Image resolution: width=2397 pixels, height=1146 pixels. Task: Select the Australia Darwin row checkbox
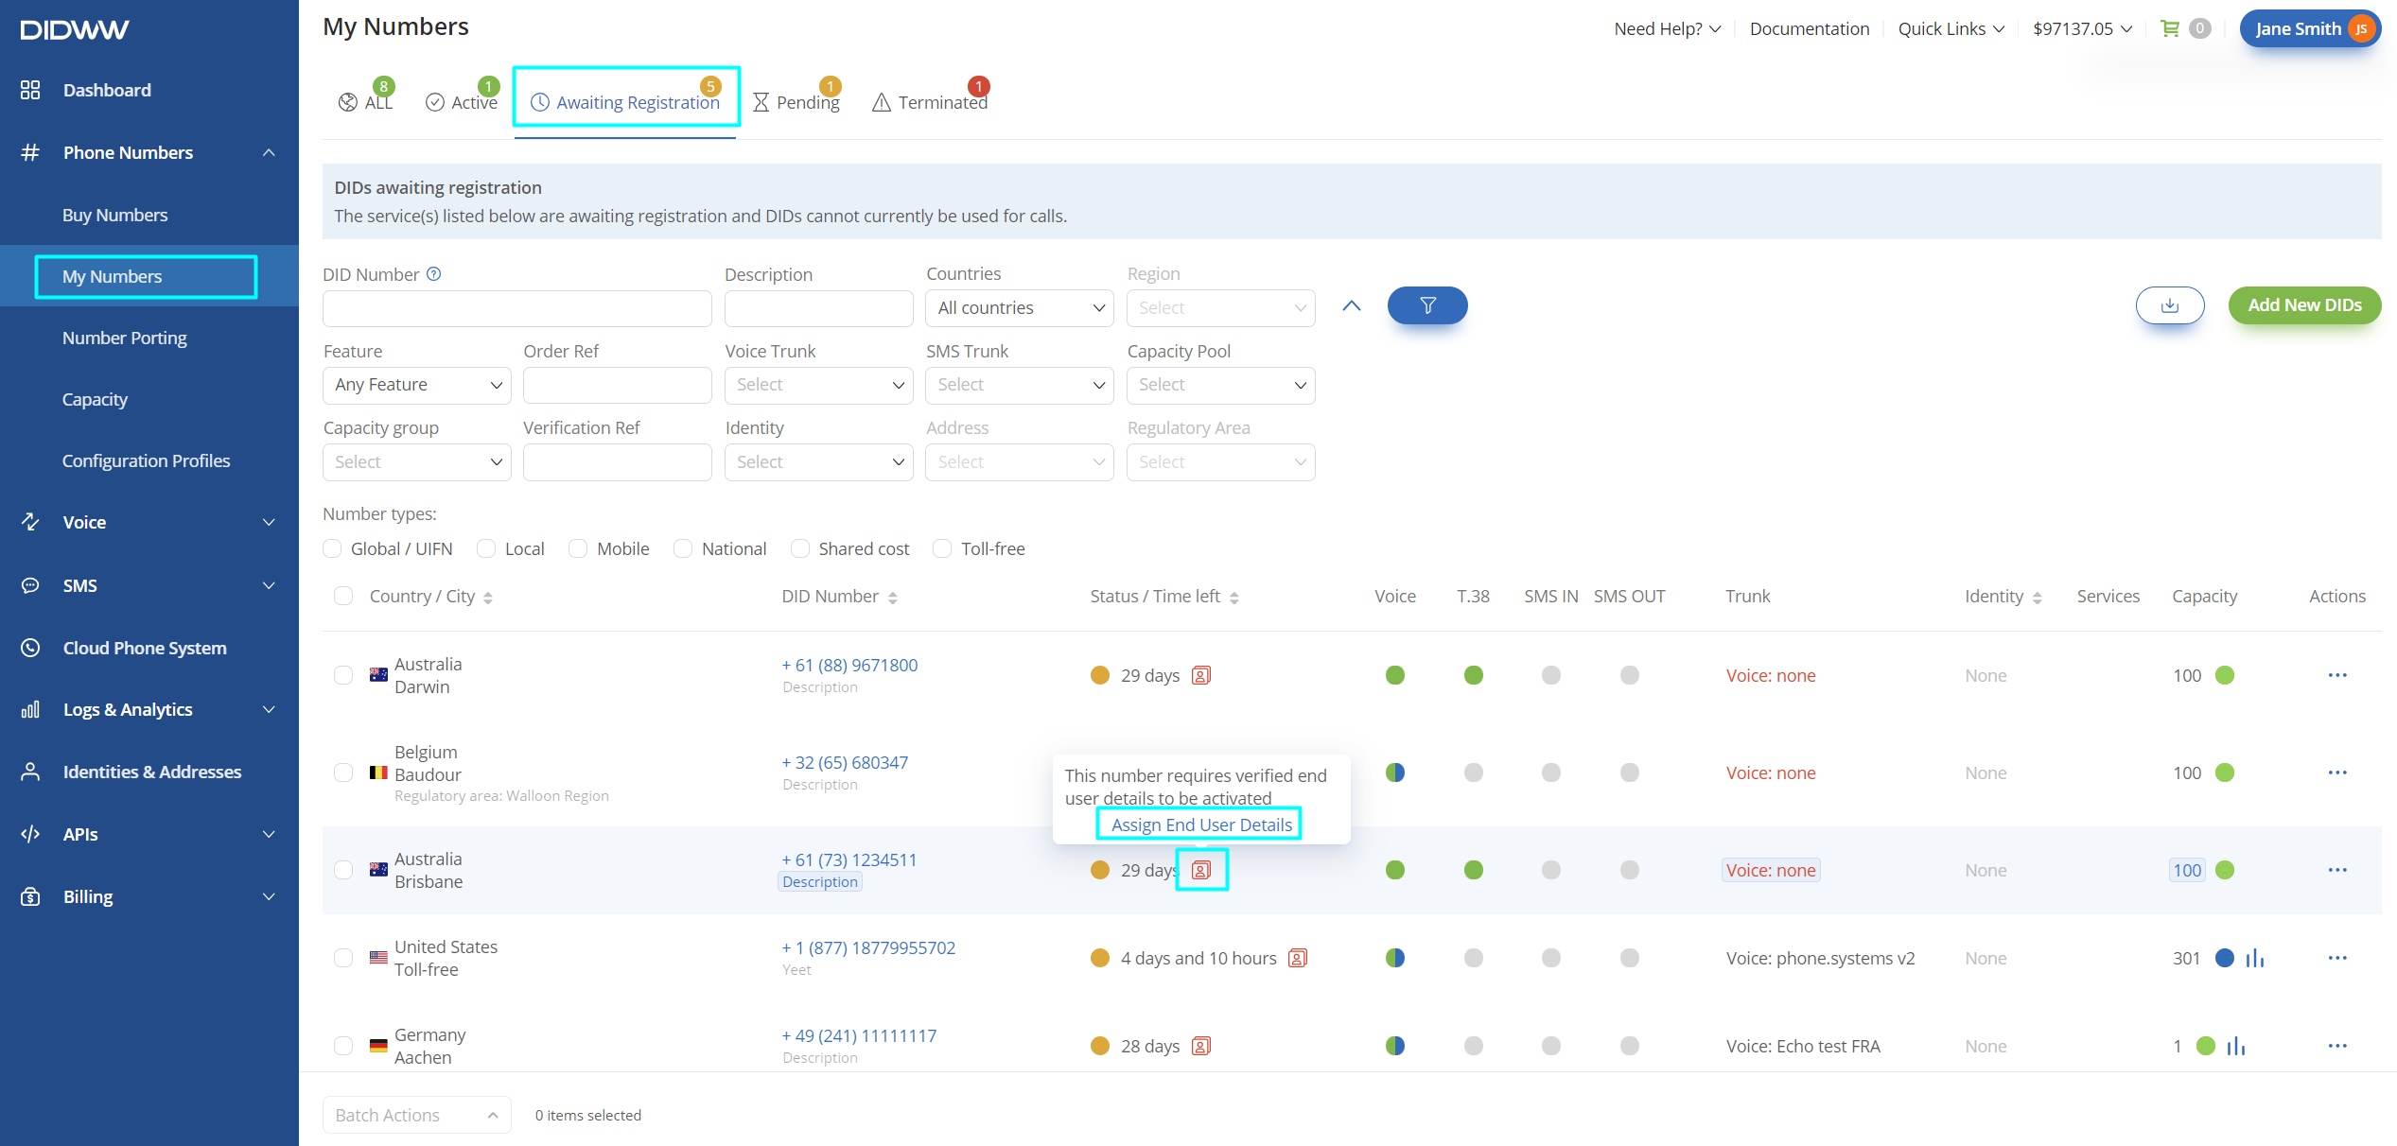pos(343,675)
